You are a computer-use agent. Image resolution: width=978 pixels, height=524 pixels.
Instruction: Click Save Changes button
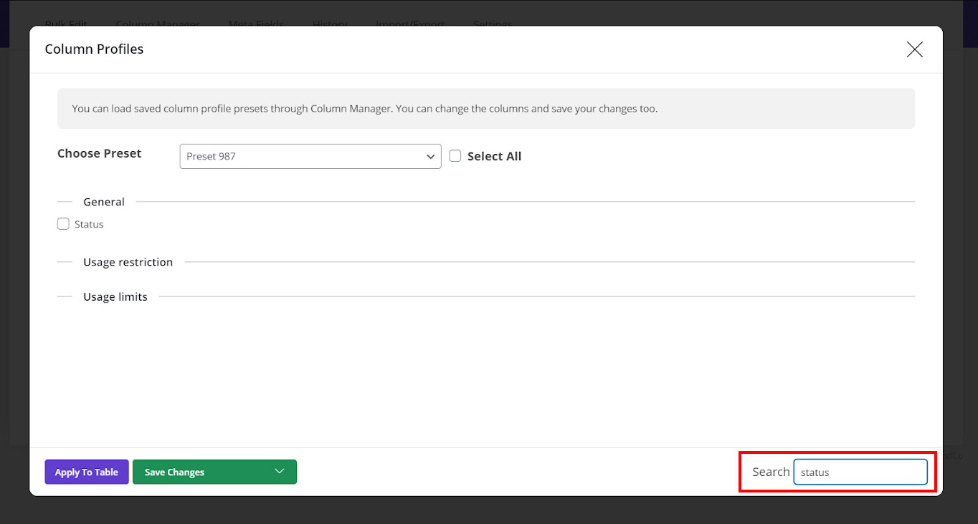click(214, 472)
